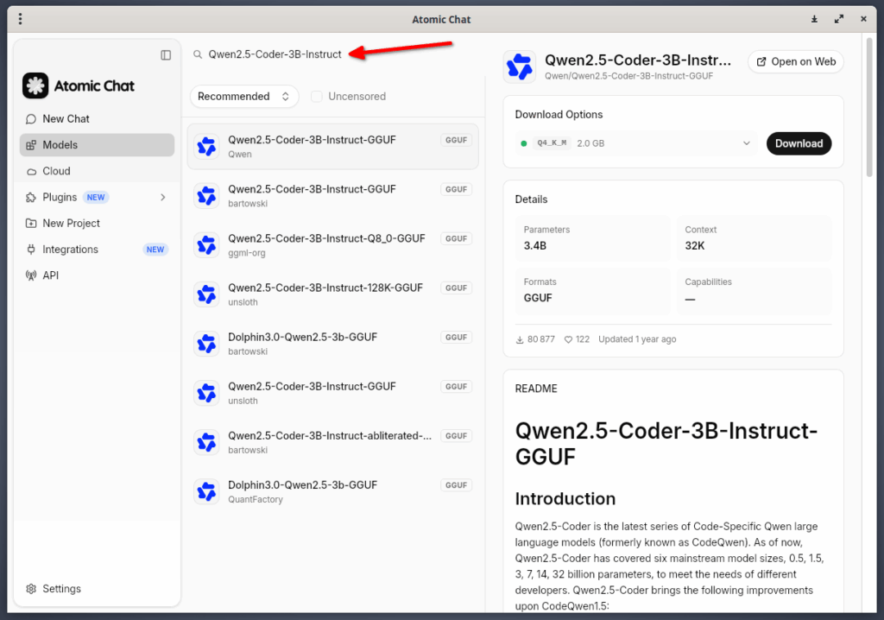Click the API broadcast icon
Screen dimensions: 884x620
[x=31, y=275]
